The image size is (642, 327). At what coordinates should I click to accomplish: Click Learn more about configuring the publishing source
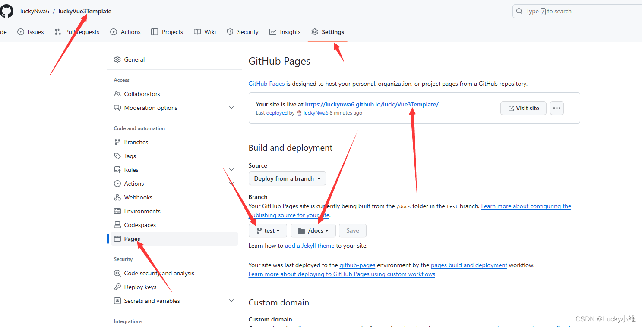(526, 206)
